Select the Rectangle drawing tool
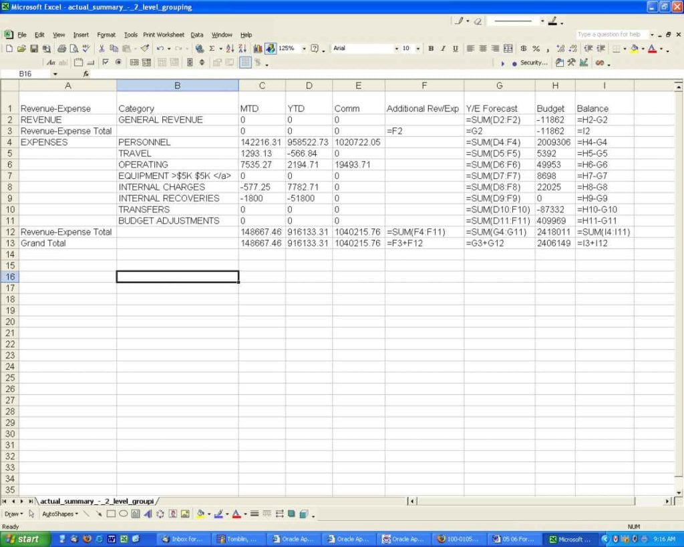The height and width of the screenshot is (547, 684). pos(112,514)
